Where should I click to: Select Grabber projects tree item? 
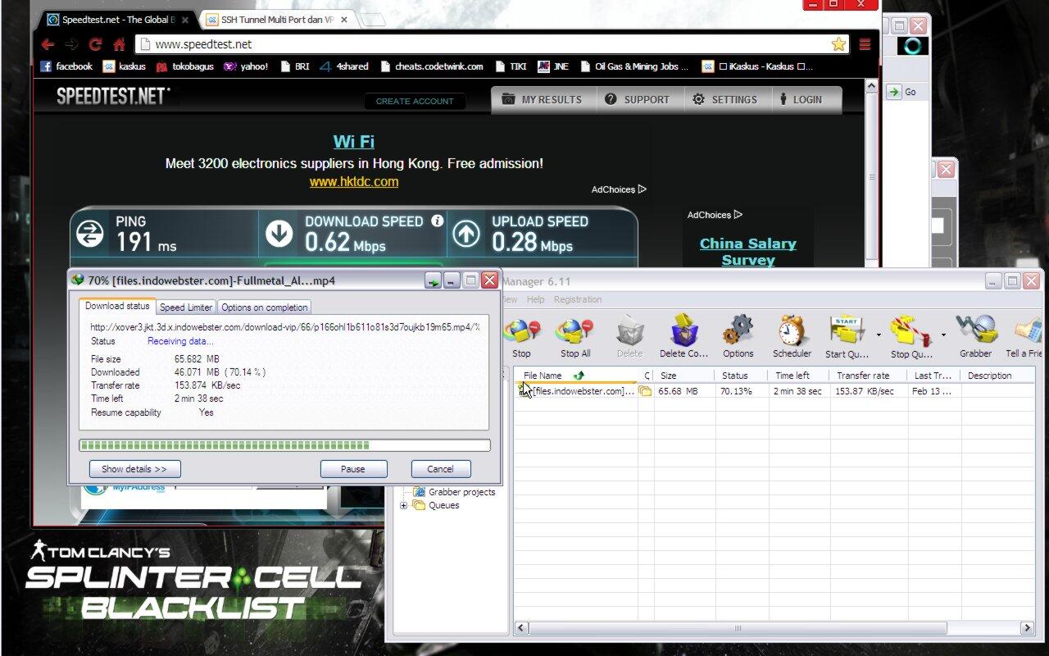(461, 492)
